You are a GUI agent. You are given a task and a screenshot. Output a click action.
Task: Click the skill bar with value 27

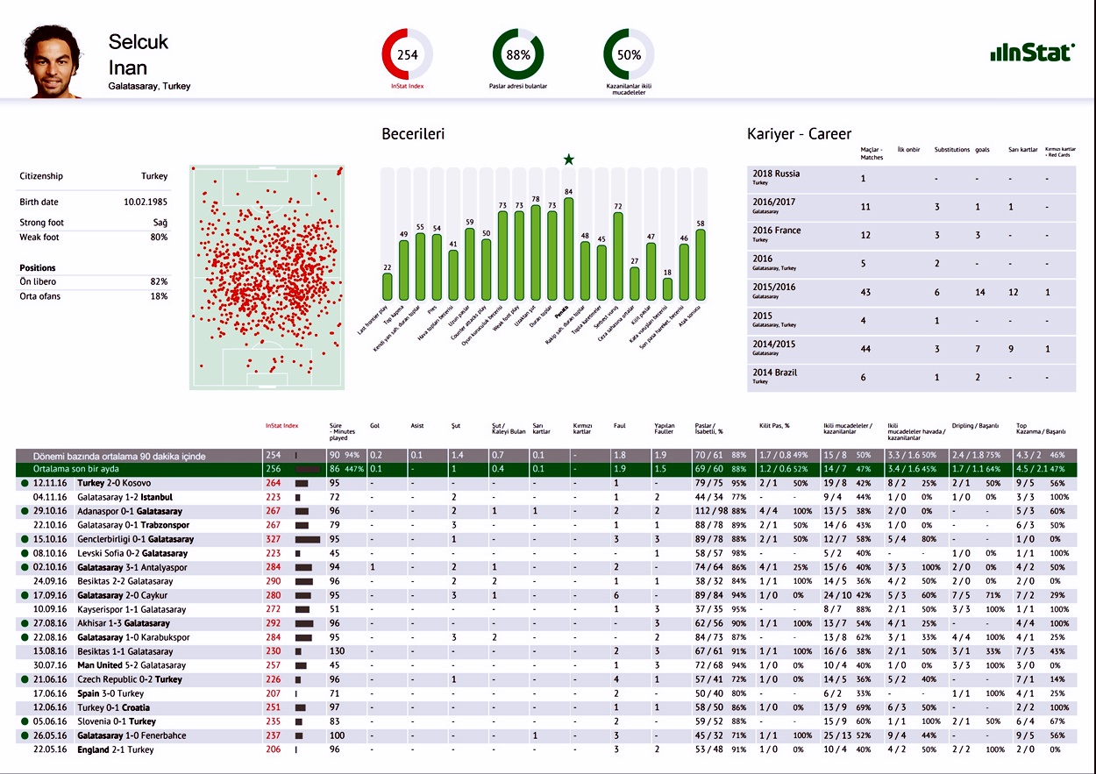(x=635, y=284)
